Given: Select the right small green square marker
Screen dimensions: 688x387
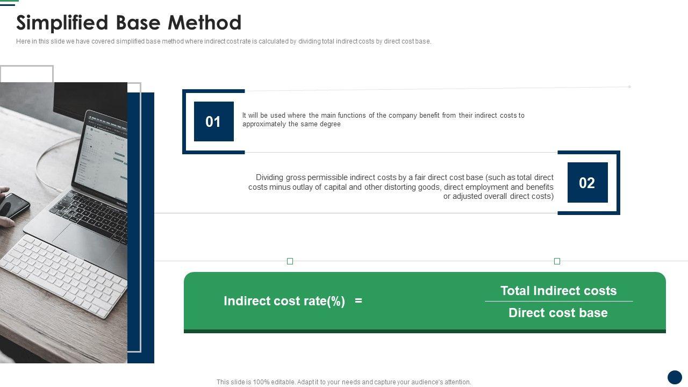Looking at the screenshot, I should coord(557,261).
